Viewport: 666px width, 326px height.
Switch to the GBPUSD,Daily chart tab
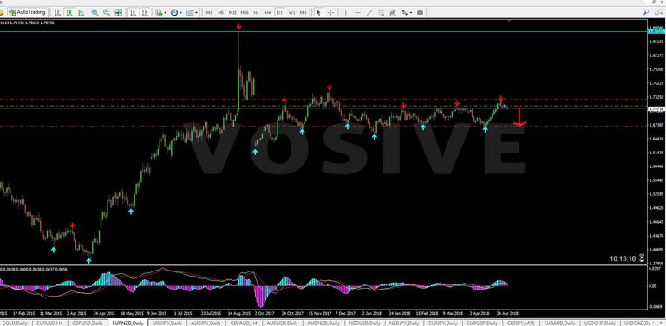tap(88, 323)
